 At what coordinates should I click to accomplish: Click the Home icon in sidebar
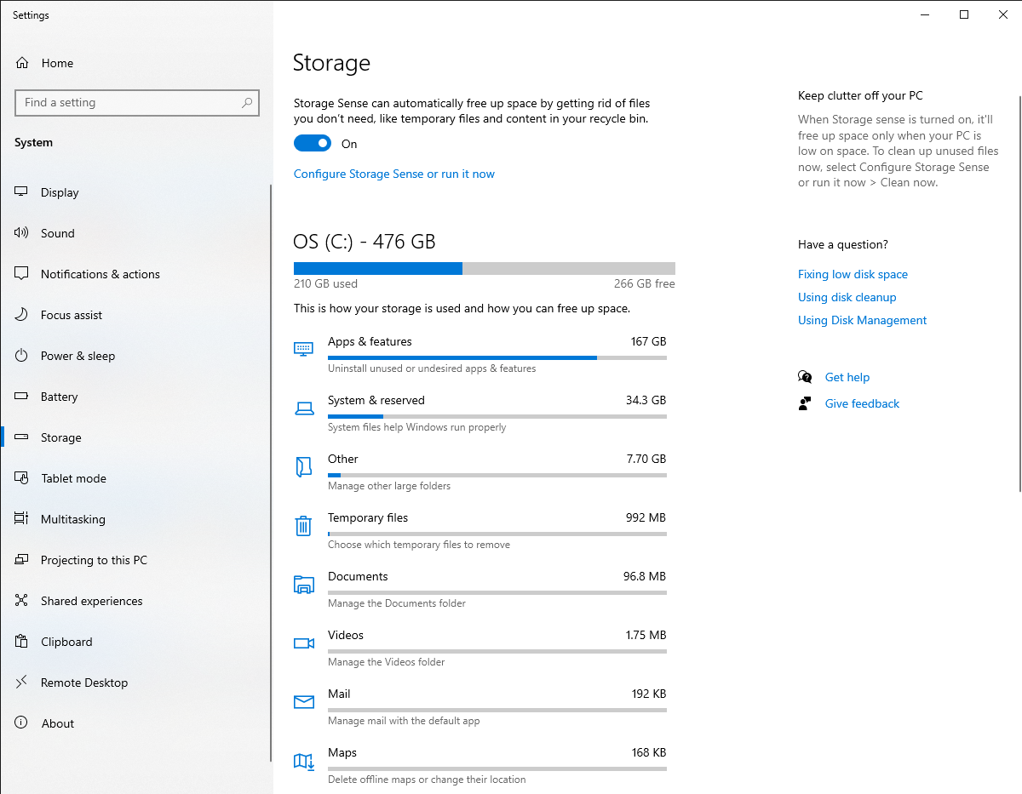coord(22,63)
